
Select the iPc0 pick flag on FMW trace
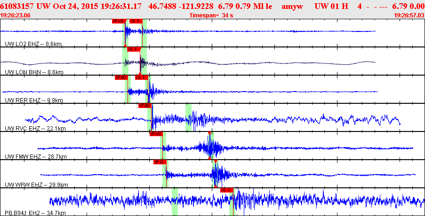pos(156,134)
